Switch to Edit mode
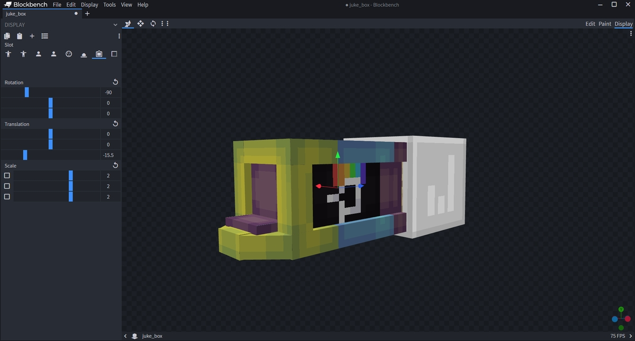 click(x=590, y=24)
